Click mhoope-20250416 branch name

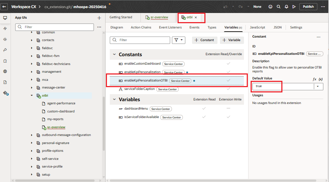[x=90, y=7]
